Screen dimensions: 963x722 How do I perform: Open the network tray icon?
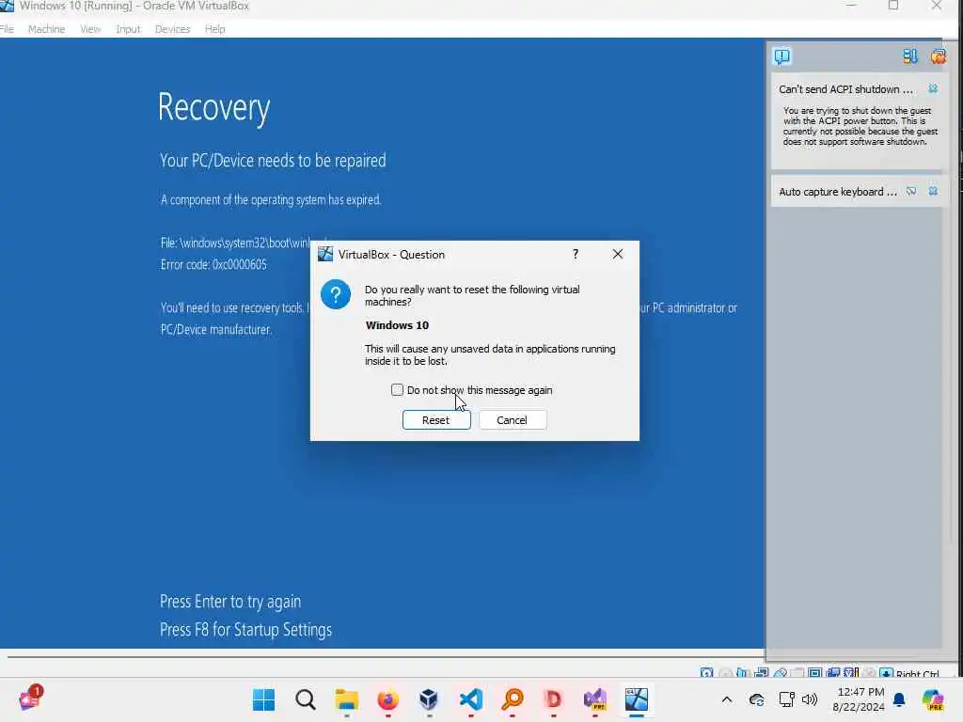pyautogui.click(x=786, y=699)
